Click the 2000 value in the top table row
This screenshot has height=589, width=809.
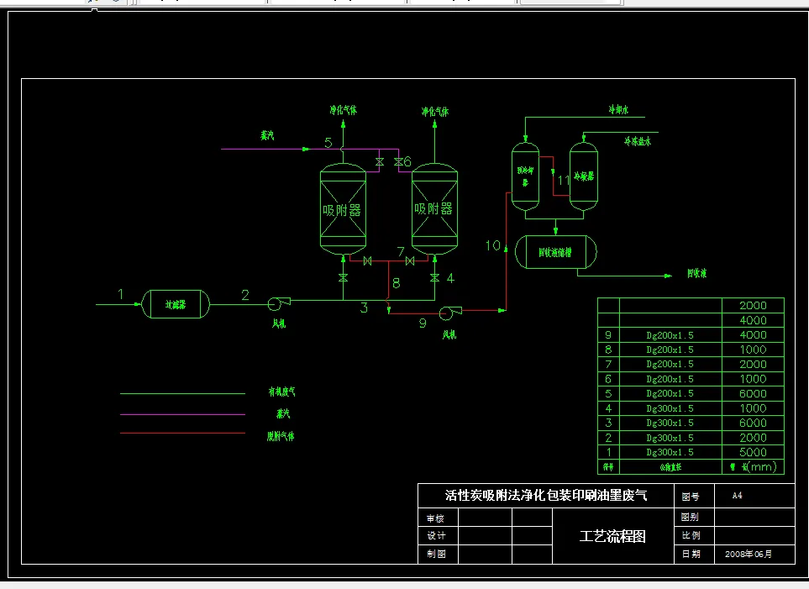[753, 306]
